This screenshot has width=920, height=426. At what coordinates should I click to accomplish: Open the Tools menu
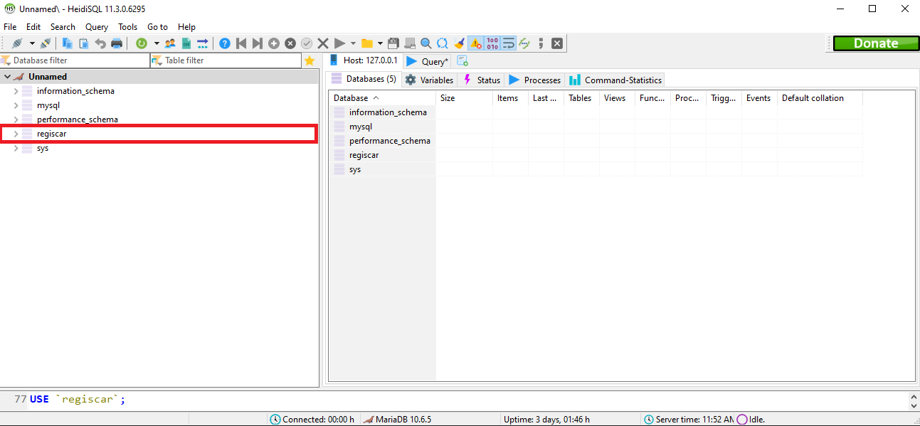point(128,27)
